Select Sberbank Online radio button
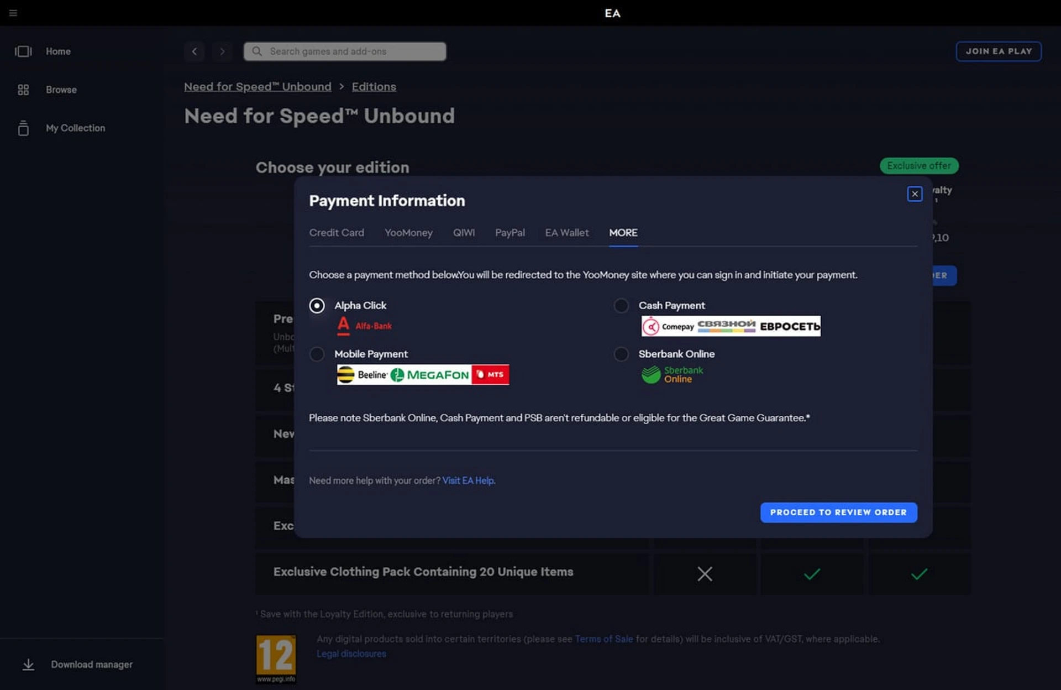1061x690 pixels. point(621,354)
